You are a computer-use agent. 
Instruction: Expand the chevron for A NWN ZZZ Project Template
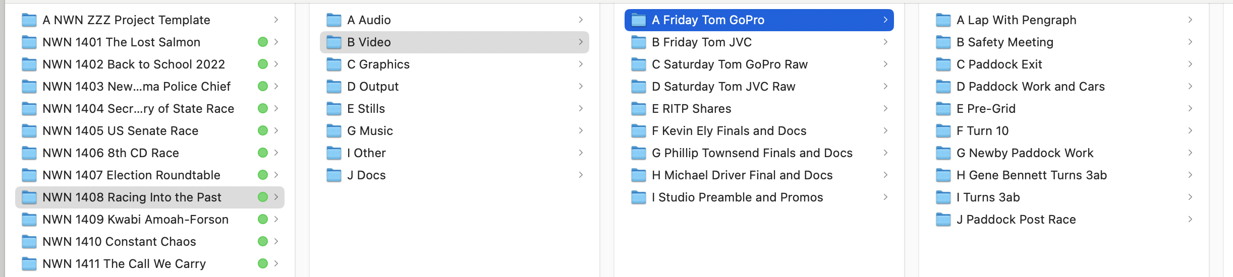[276, 20]
